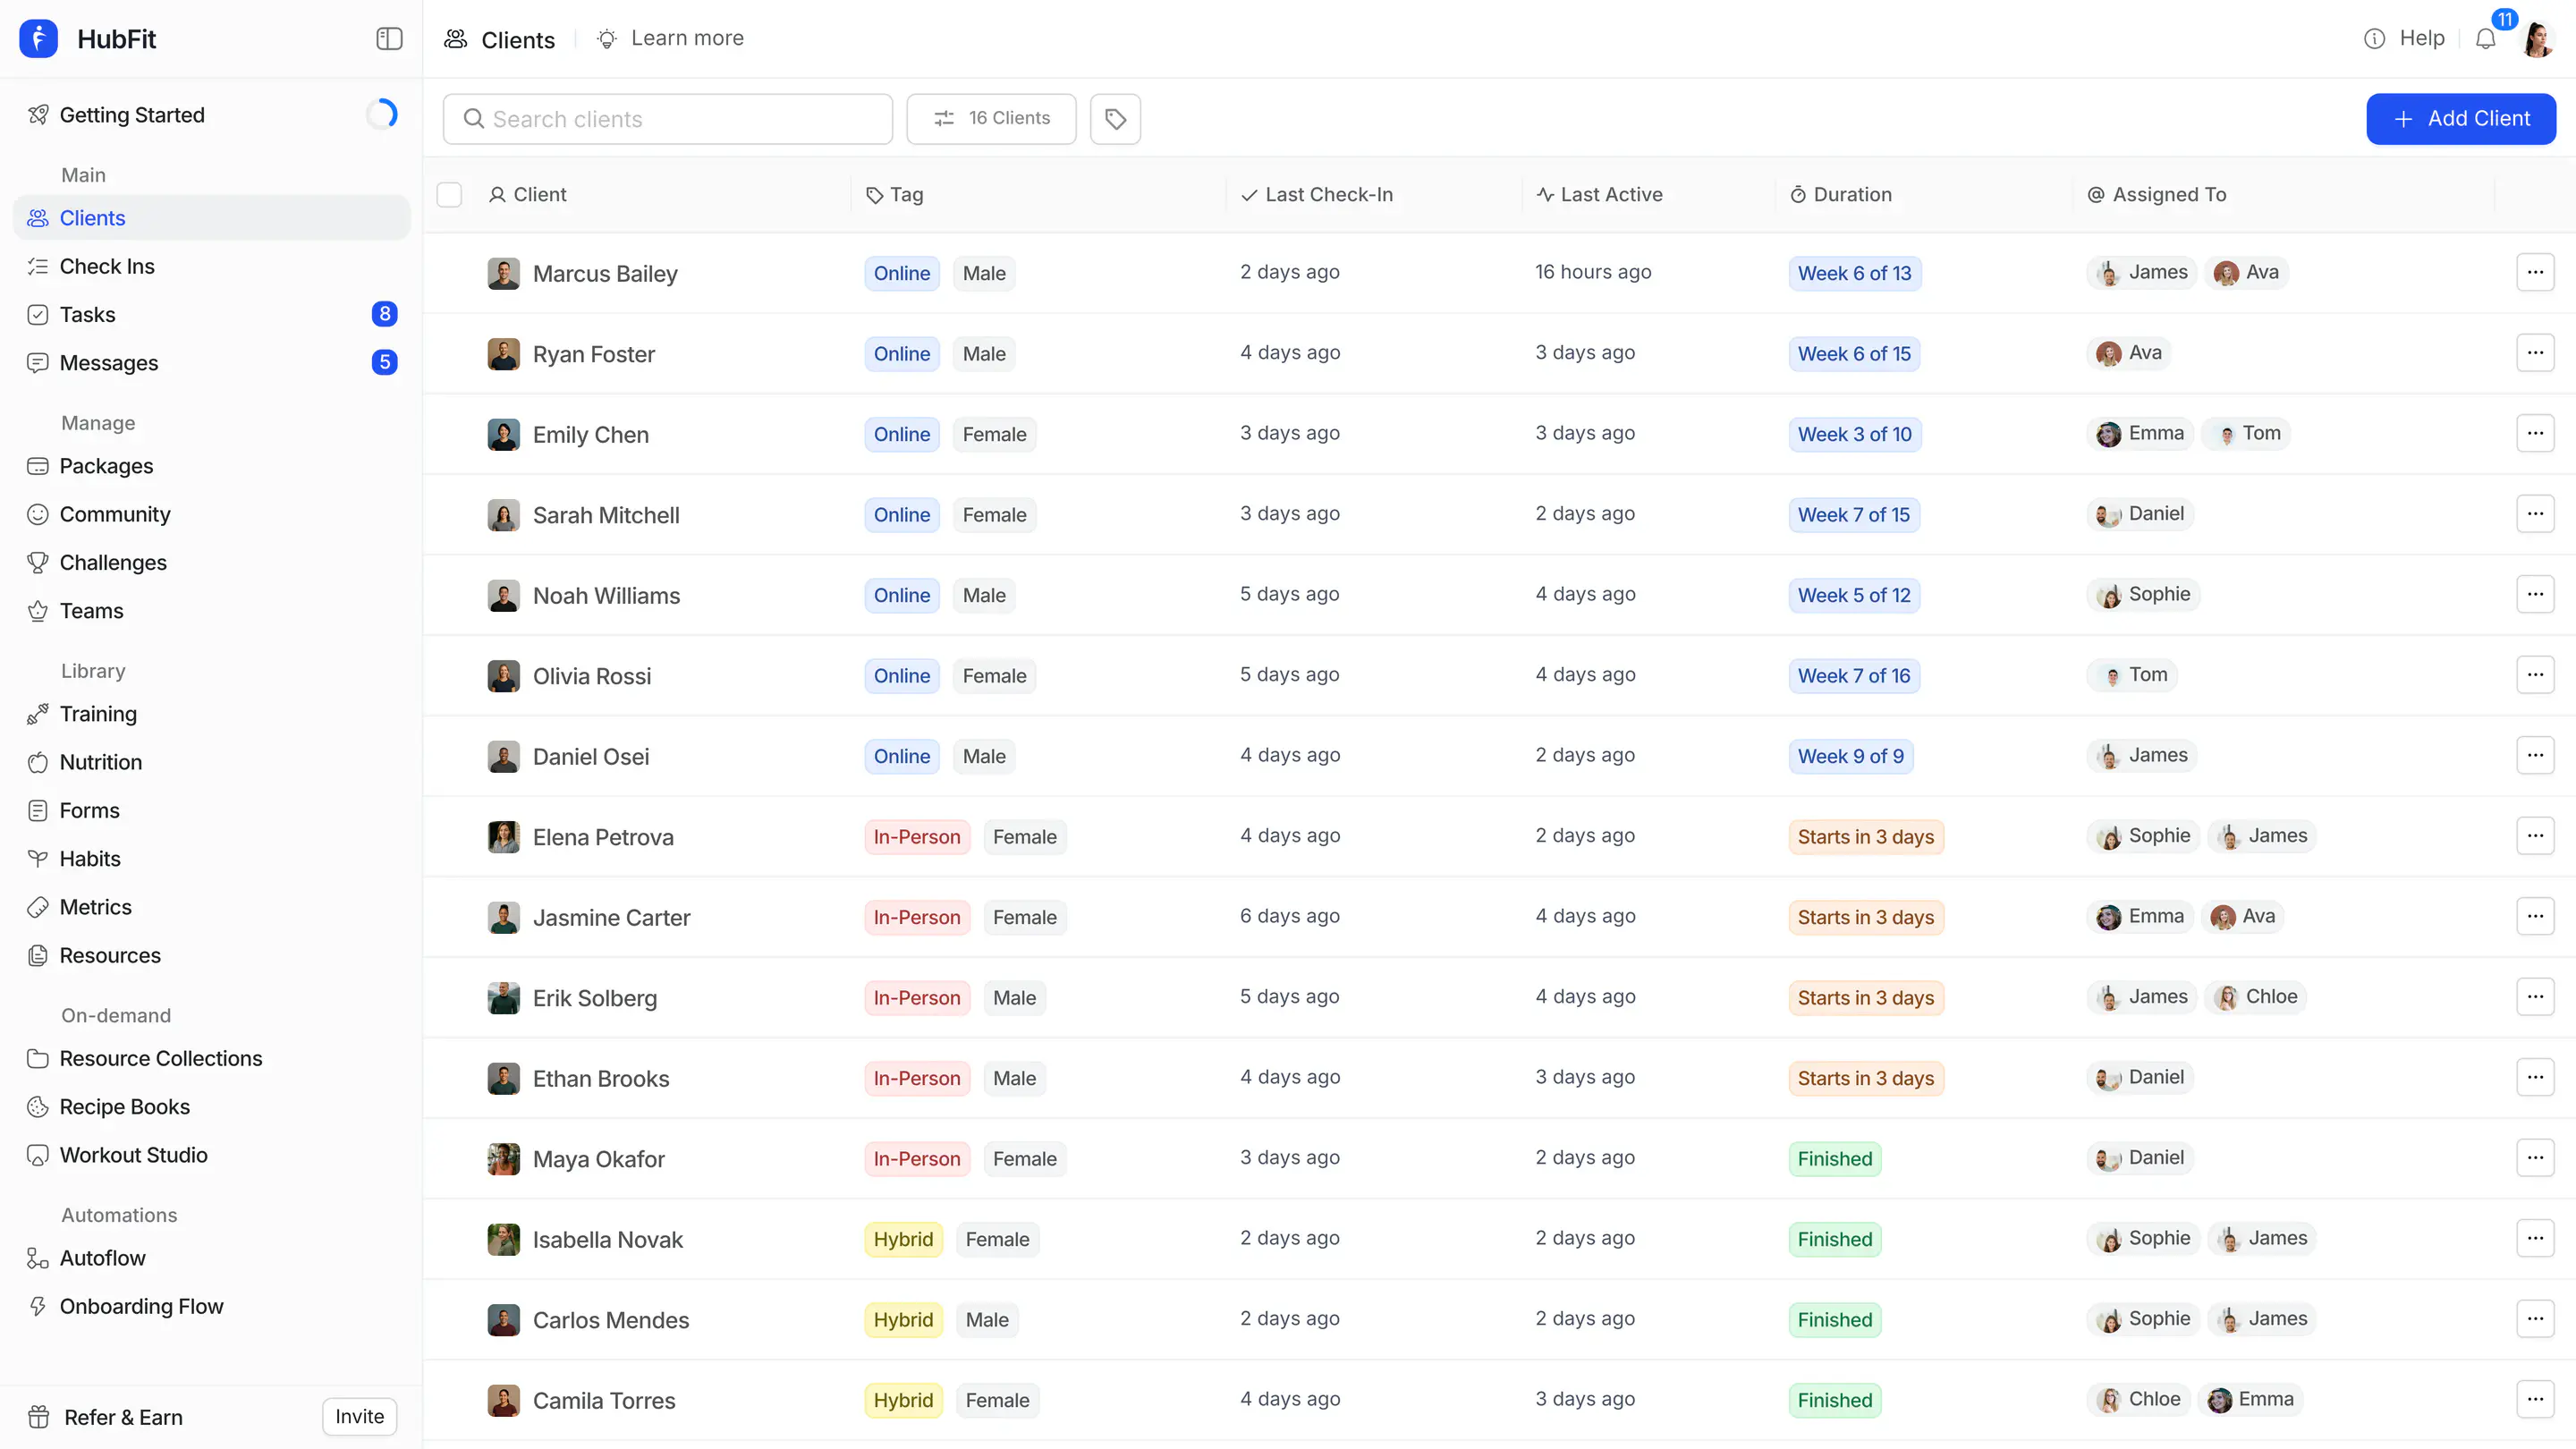
Task: Open the 16 Clients filter dropdown
Action: tap(991, 119)
